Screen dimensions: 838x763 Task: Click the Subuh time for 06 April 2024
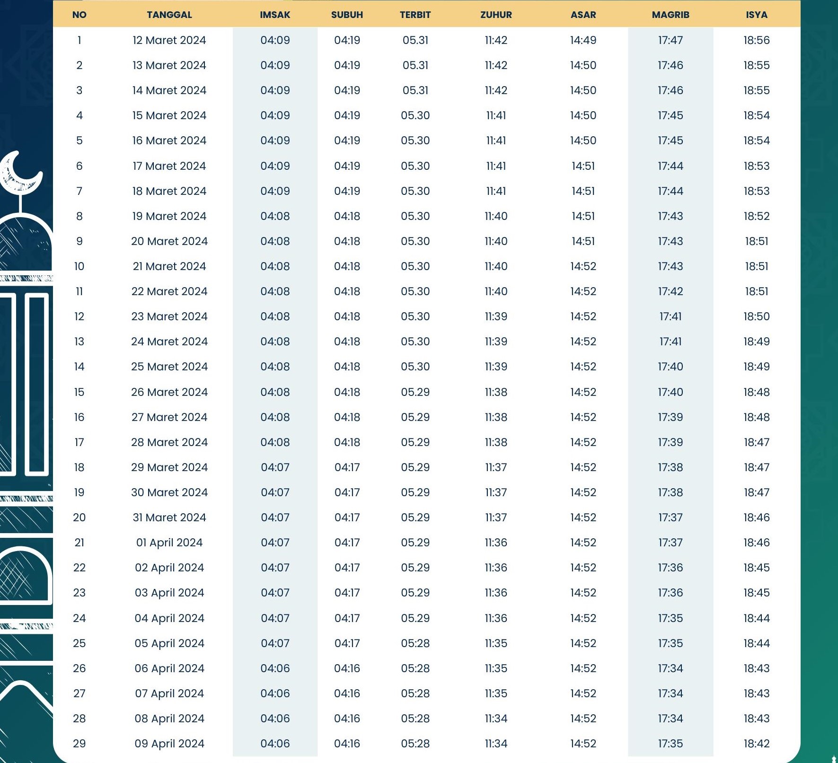pos(347,668)
